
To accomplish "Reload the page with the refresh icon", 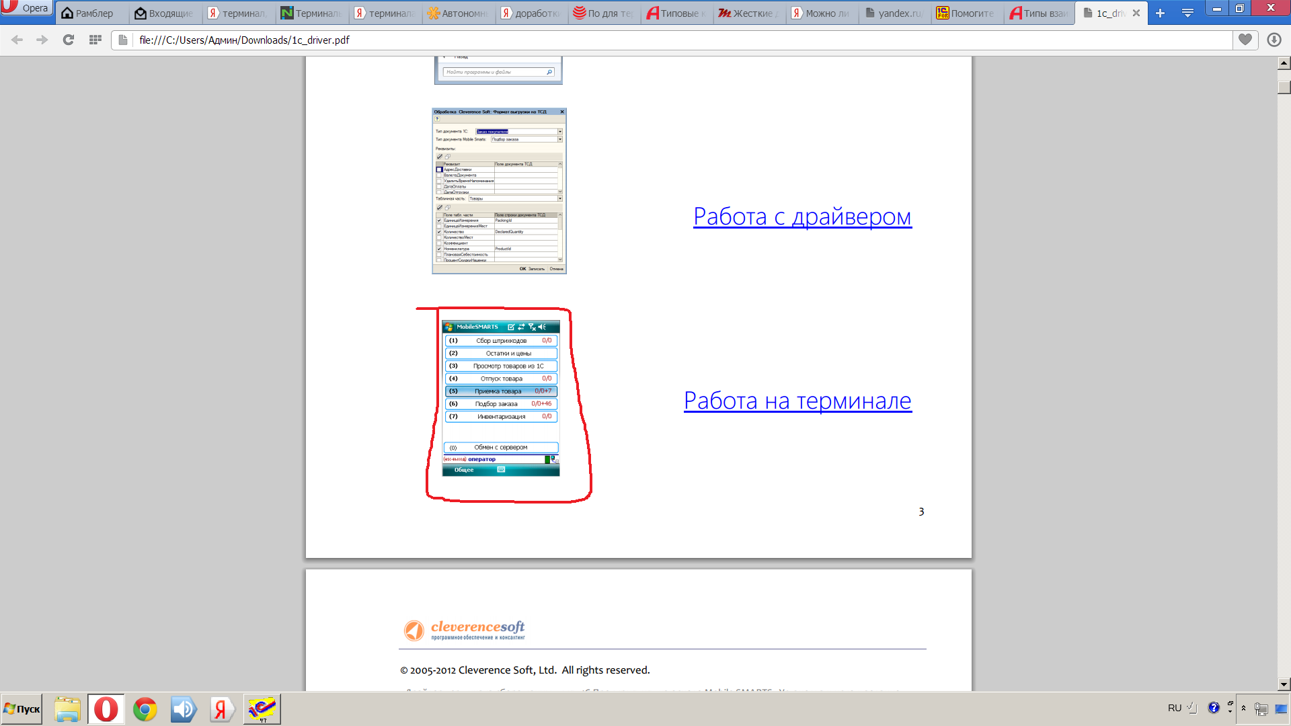I will (68, 40).
